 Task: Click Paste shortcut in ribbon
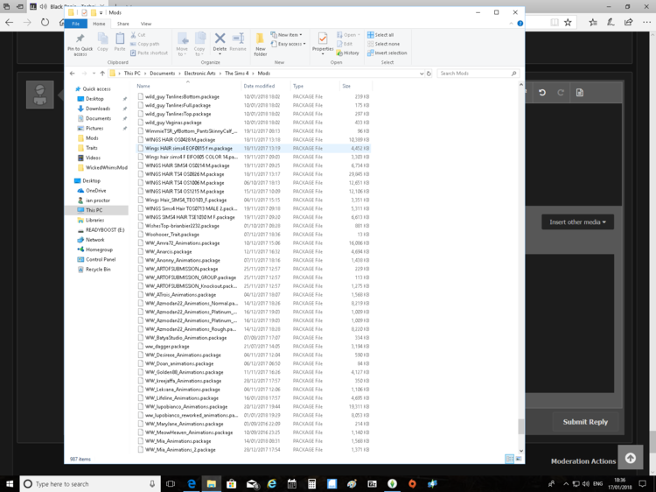pos(149,53)
